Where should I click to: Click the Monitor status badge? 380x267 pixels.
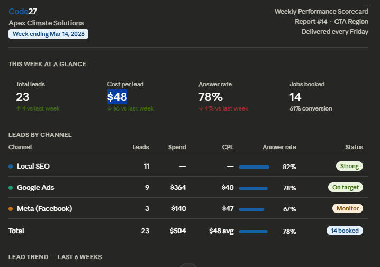347,208
